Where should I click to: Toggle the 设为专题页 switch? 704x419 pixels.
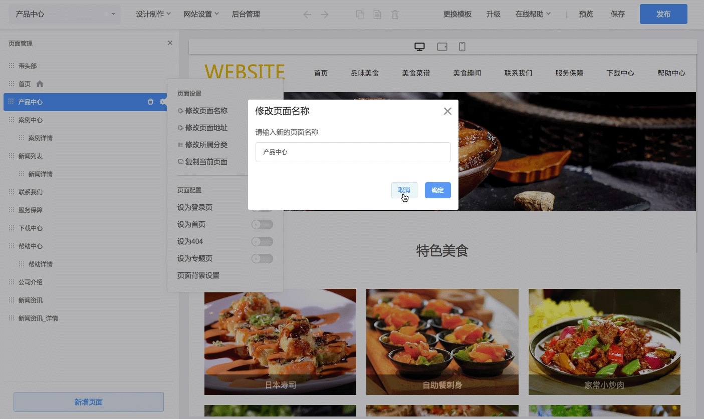click(x=262, y=258)
